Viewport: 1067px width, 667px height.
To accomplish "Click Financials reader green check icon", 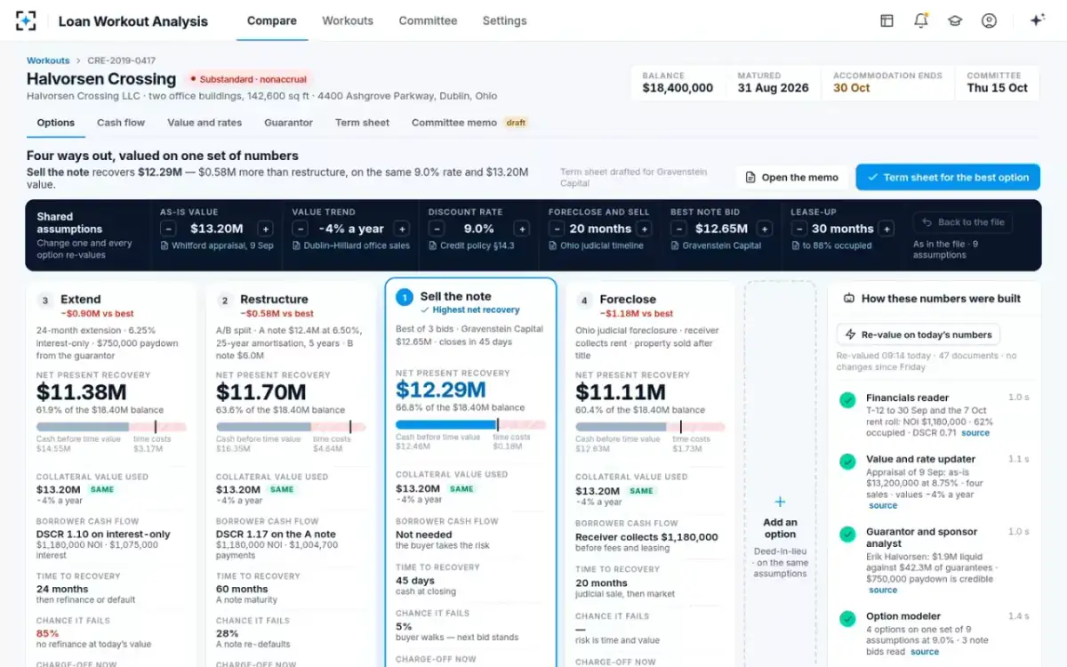I will point(847,401).
